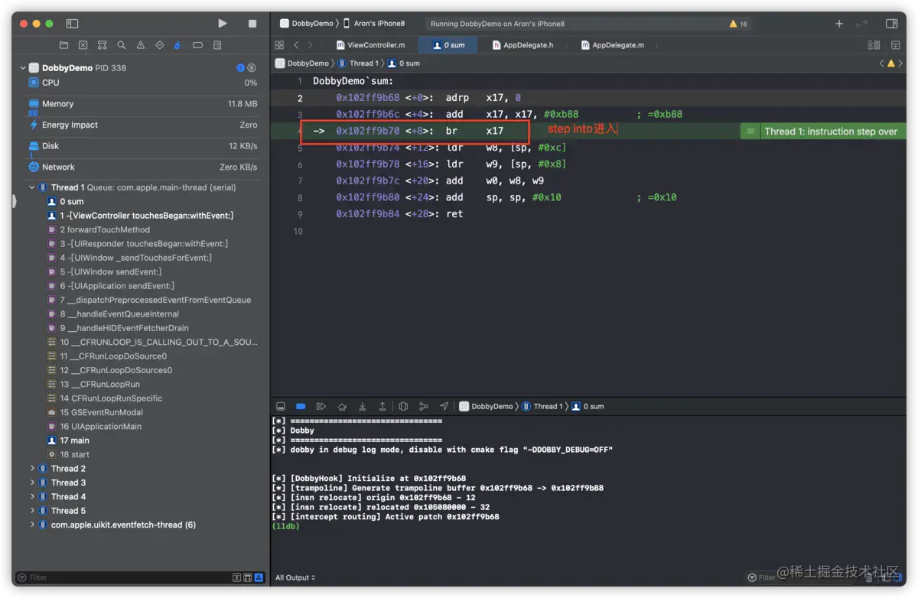This screenshot has height=598, width=918.
Task: Open the editor options icon
Action: pos(874,45)
